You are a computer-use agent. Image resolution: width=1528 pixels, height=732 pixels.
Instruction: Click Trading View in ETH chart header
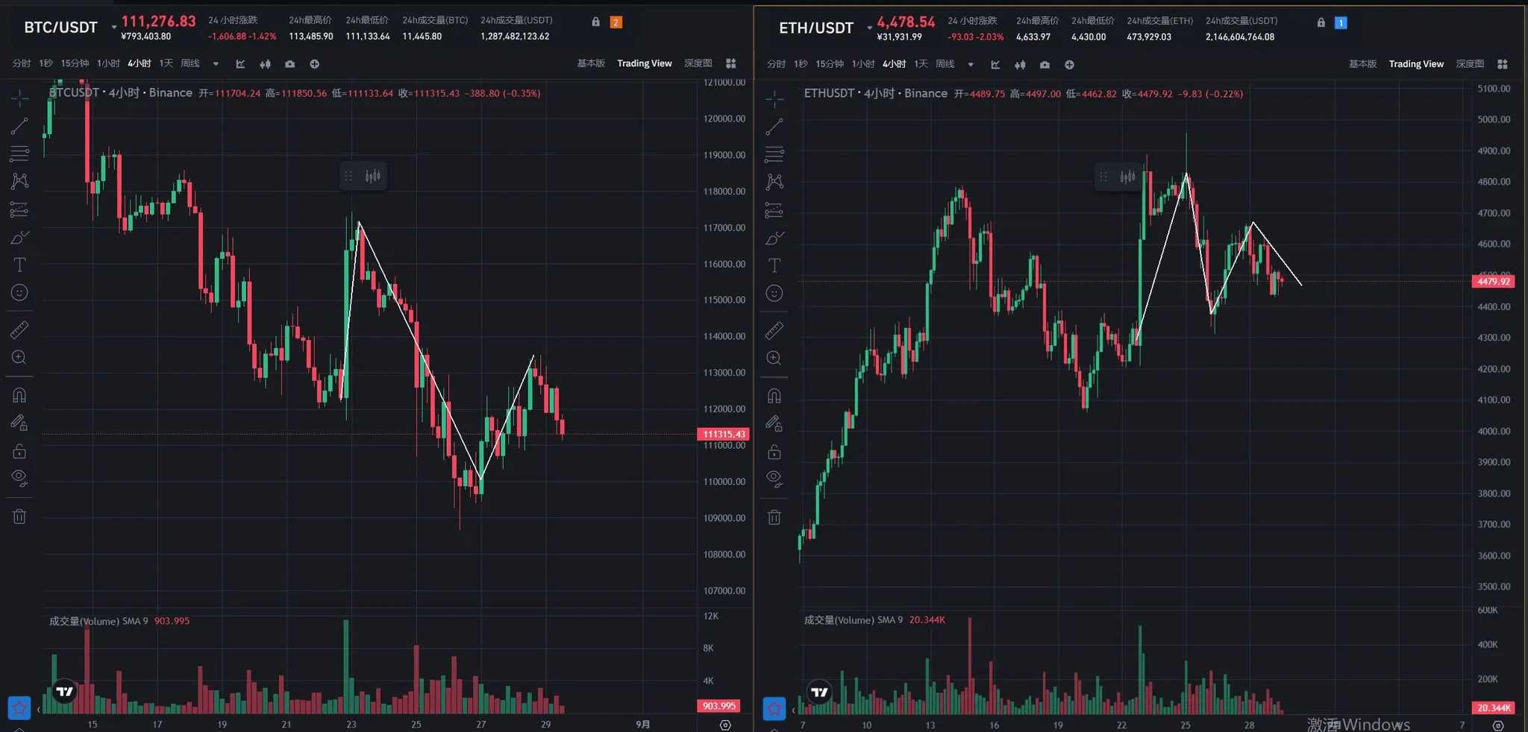coord(1416,64)
